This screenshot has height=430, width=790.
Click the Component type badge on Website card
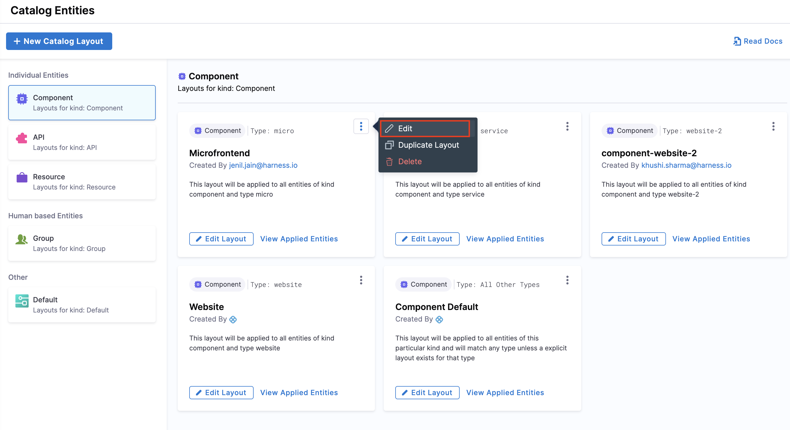(x=217, y=285)
